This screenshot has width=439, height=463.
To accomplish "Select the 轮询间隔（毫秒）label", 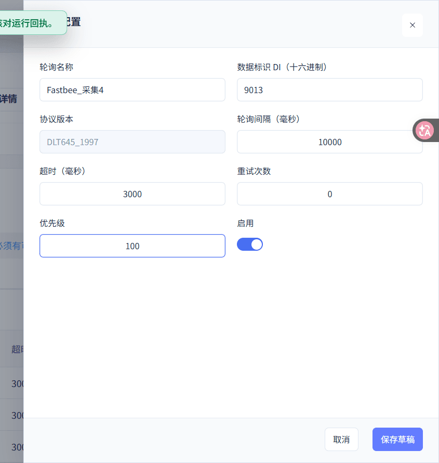I will pyautogui.click(x=269, y=119).
